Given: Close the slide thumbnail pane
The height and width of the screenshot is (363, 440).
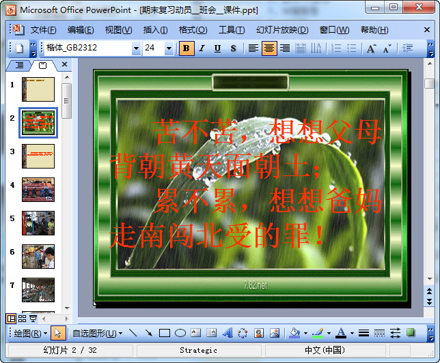Looking at the screenshot, I should pos(64,64).
